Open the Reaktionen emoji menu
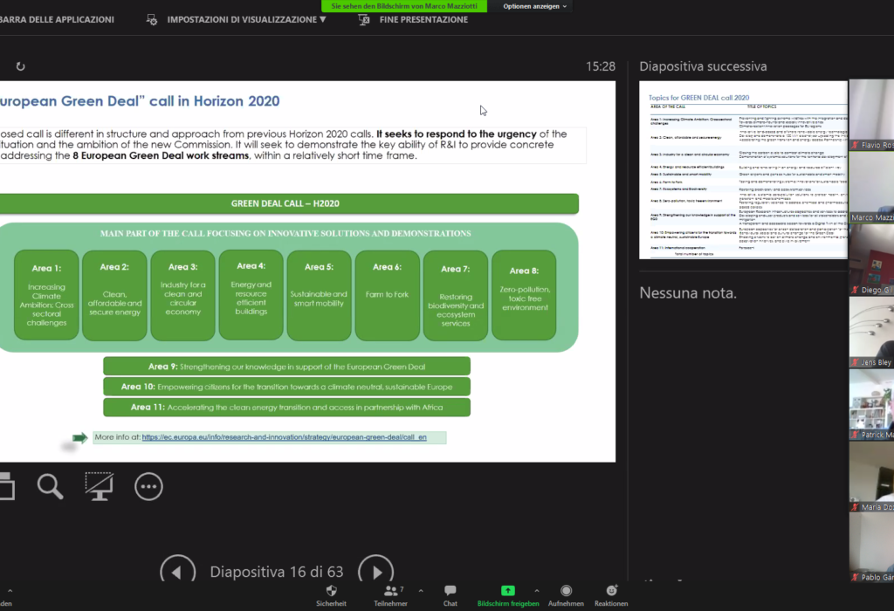The height and width of the screenshot is (611, 894). point(611,591)
